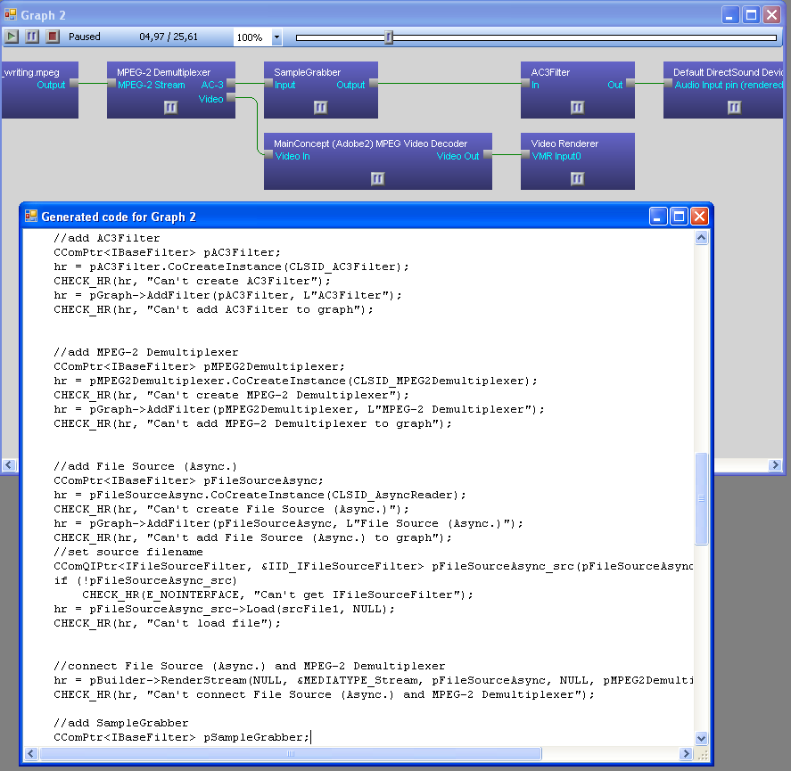
Task: Click the Output pin of writing.mpeg filter
Action: 74,83
